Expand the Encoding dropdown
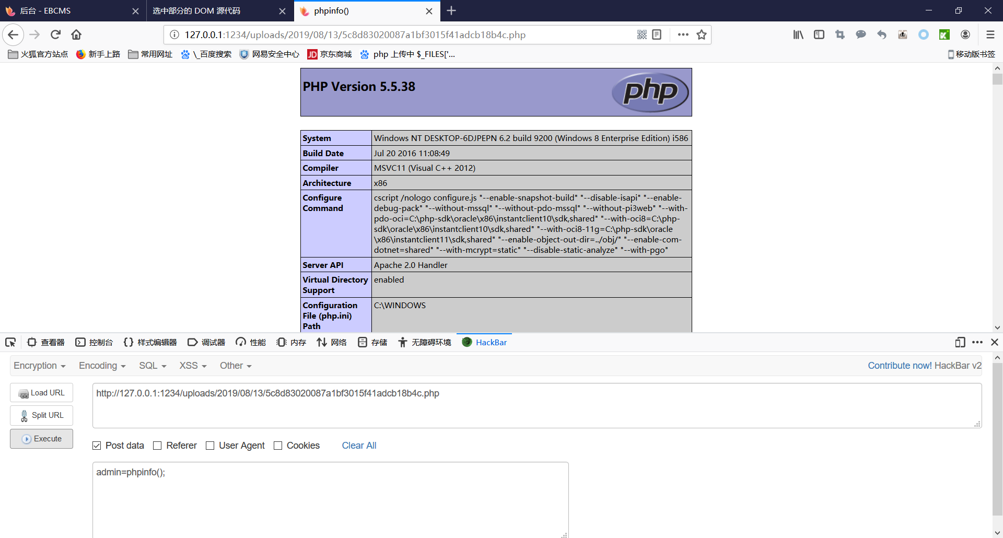The image size is (1003, 538). [x=102, y=366]
